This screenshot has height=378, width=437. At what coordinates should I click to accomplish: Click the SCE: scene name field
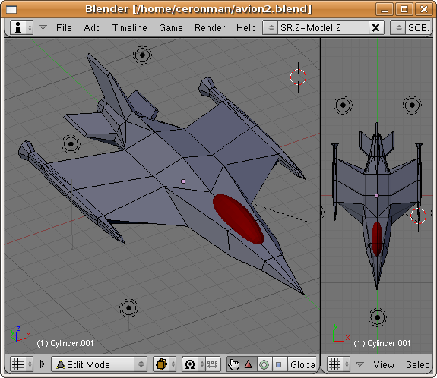419,28
